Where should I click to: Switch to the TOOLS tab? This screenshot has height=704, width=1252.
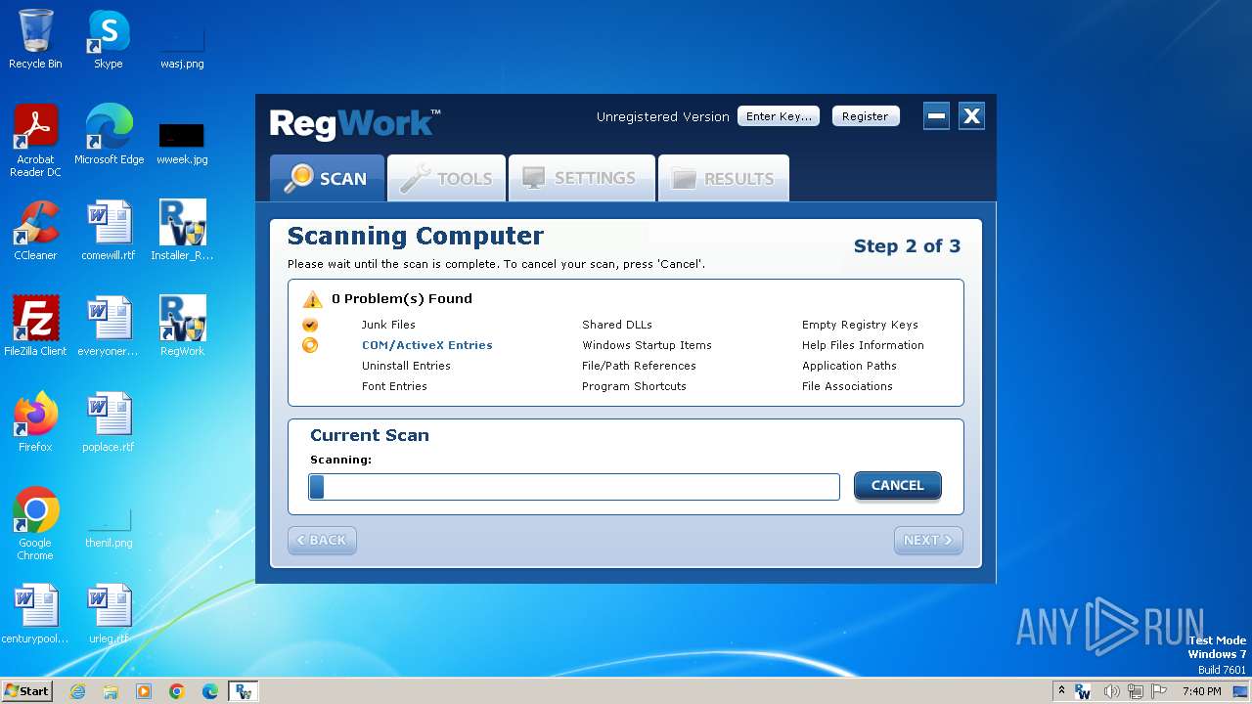click(447, 178)
